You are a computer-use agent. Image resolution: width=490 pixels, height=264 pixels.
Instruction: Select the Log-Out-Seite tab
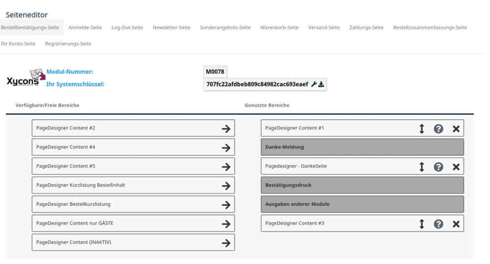click(x=127, y=27)
